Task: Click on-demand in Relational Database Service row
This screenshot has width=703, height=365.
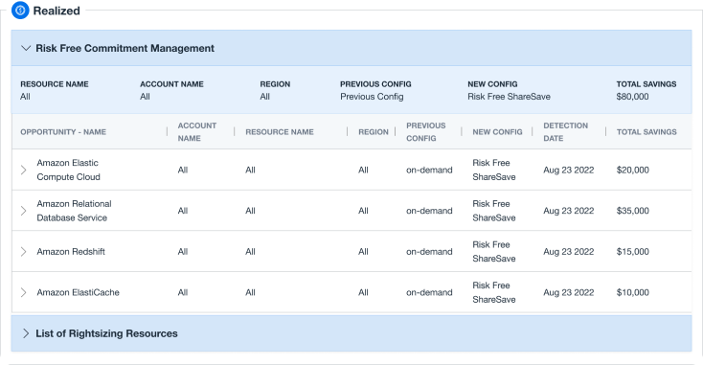Action: click(x=429, y=211)
